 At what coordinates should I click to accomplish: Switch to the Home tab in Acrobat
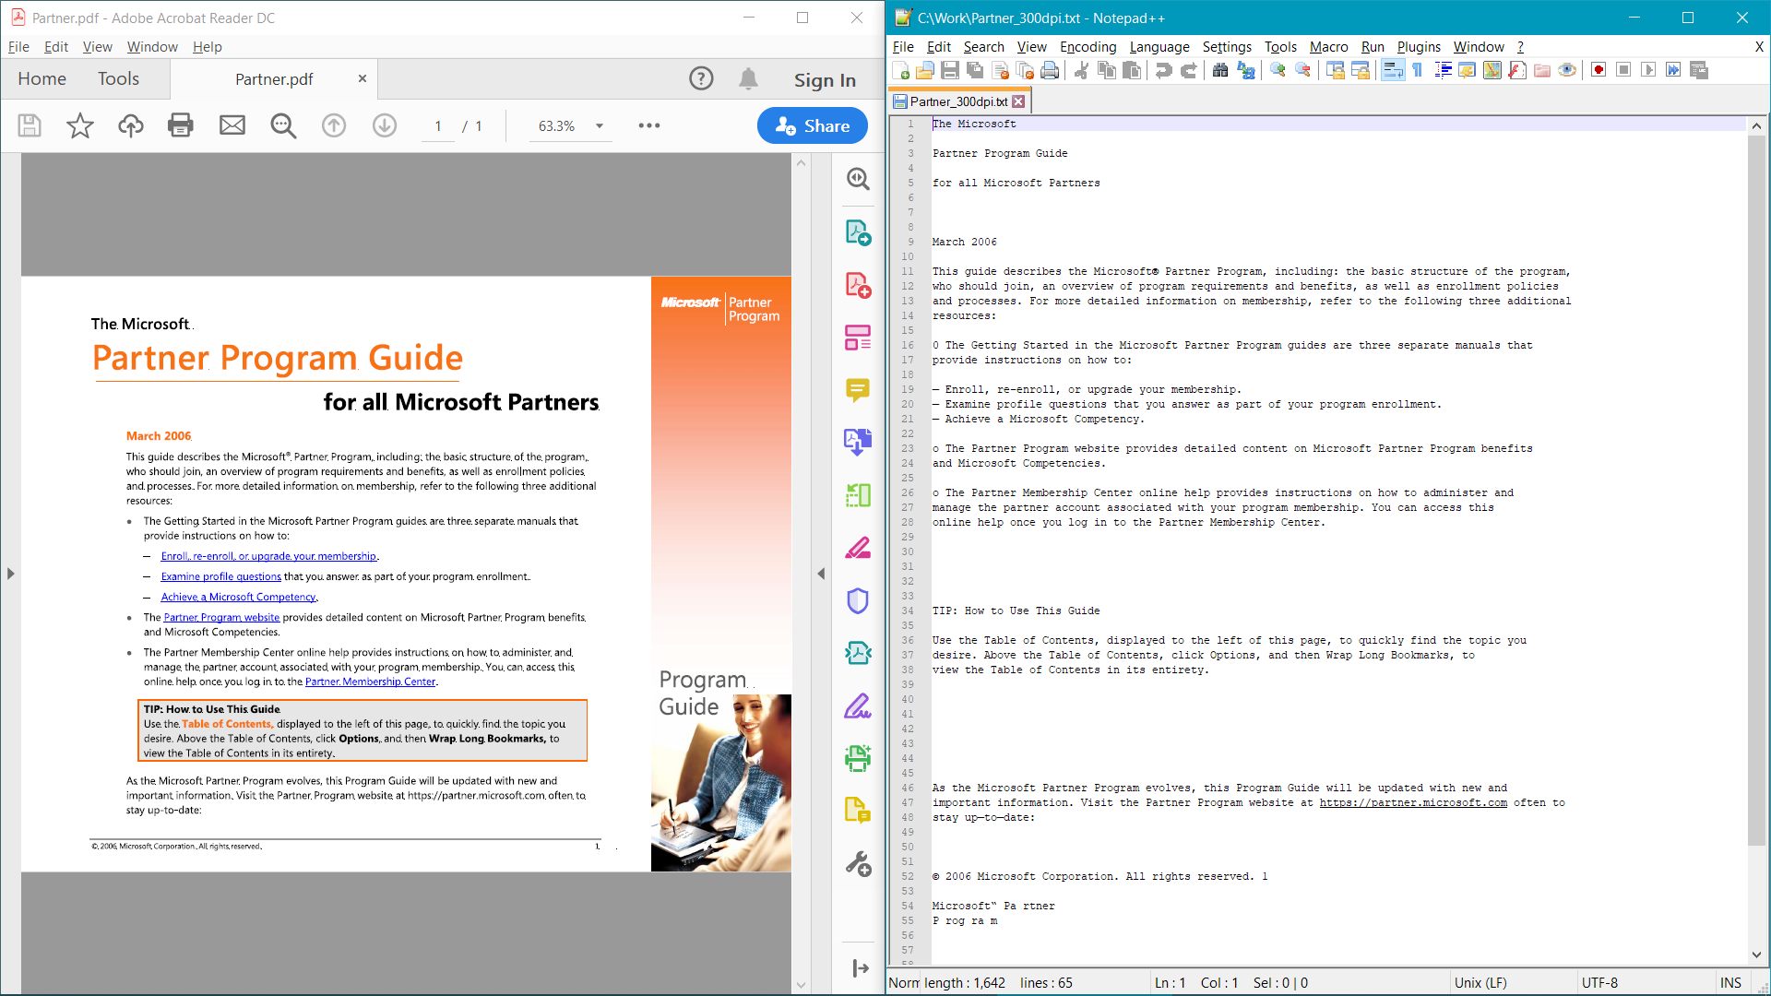42,79
